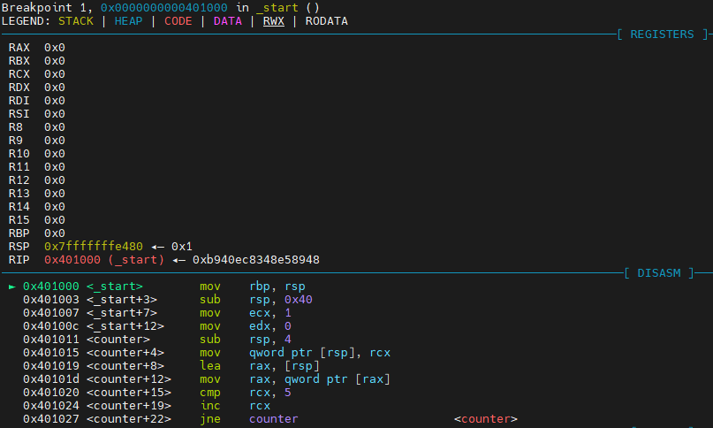713x428 pixels.
Task: Click the 0x401027 <counter+22> line
Action: coord(97,418)
